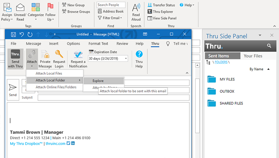Switch to the Message tab
Viewport: 279px width, 158px height.
point(33,43)
